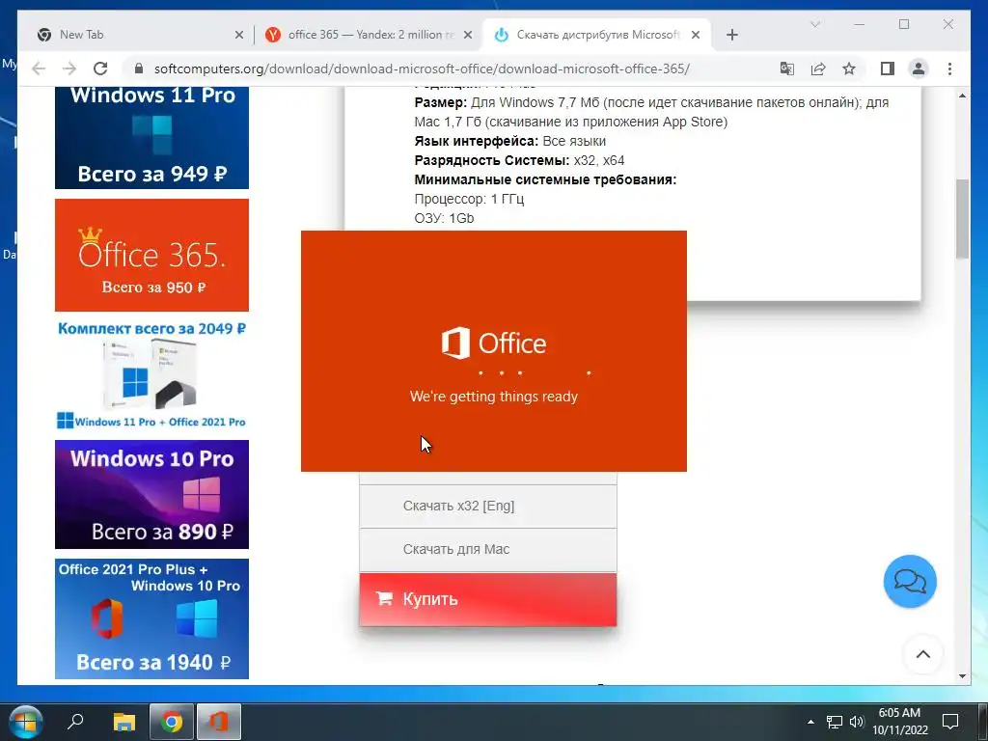
Task: Translate this page using address bar icon
Action: click(787, 69)
